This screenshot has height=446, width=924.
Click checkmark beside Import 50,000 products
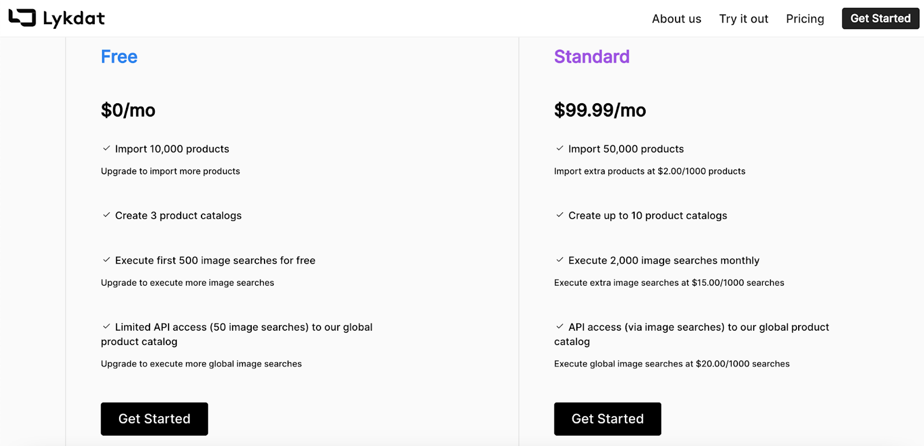[x=560, y=148]
